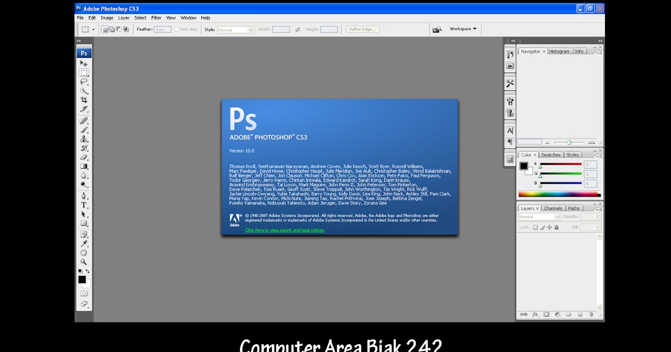
Task: Click the patent and legal notices link
Action: click(285, 230)
